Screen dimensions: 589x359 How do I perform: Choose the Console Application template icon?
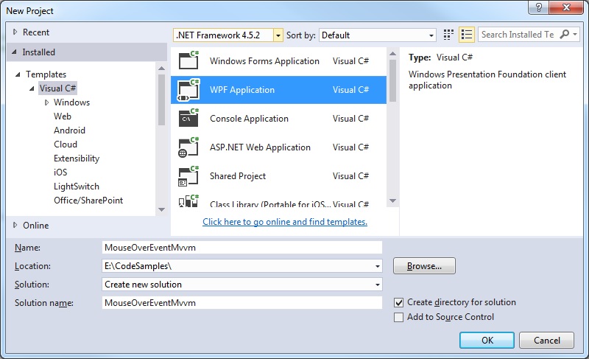pos(188,119)
